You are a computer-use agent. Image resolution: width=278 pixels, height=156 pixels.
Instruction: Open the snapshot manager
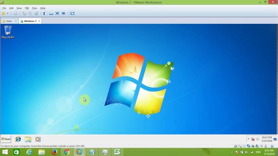[36, 13]
